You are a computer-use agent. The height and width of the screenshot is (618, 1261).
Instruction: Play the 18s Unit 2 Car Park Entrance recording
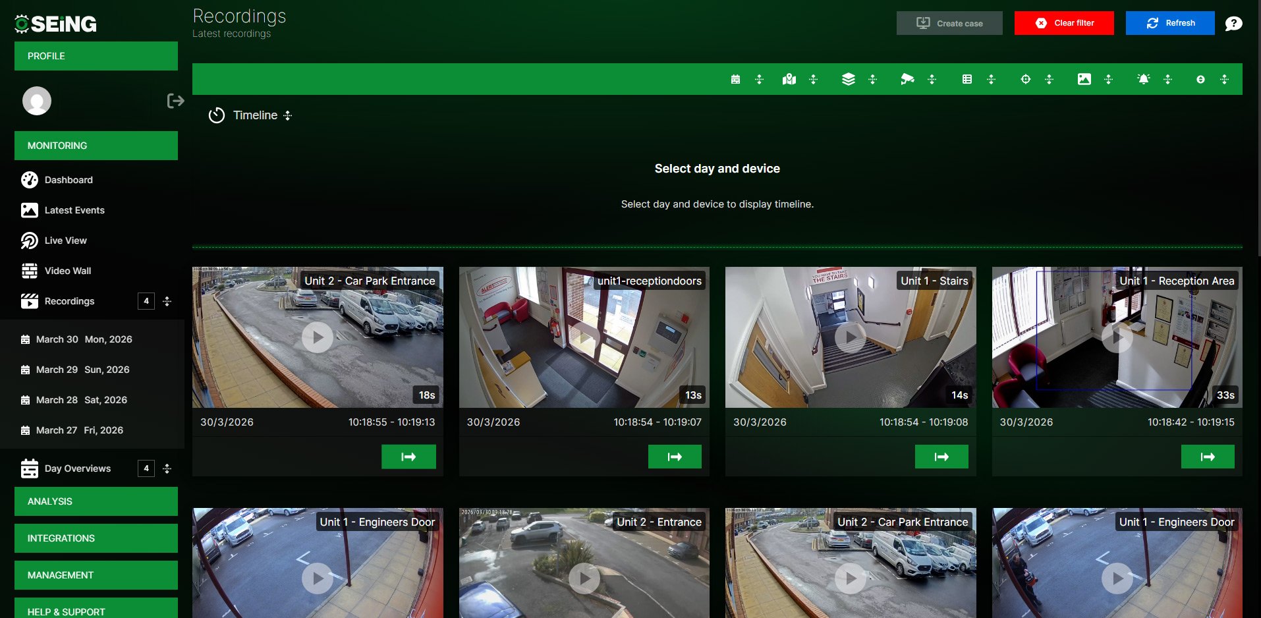(x=318, y=337)
